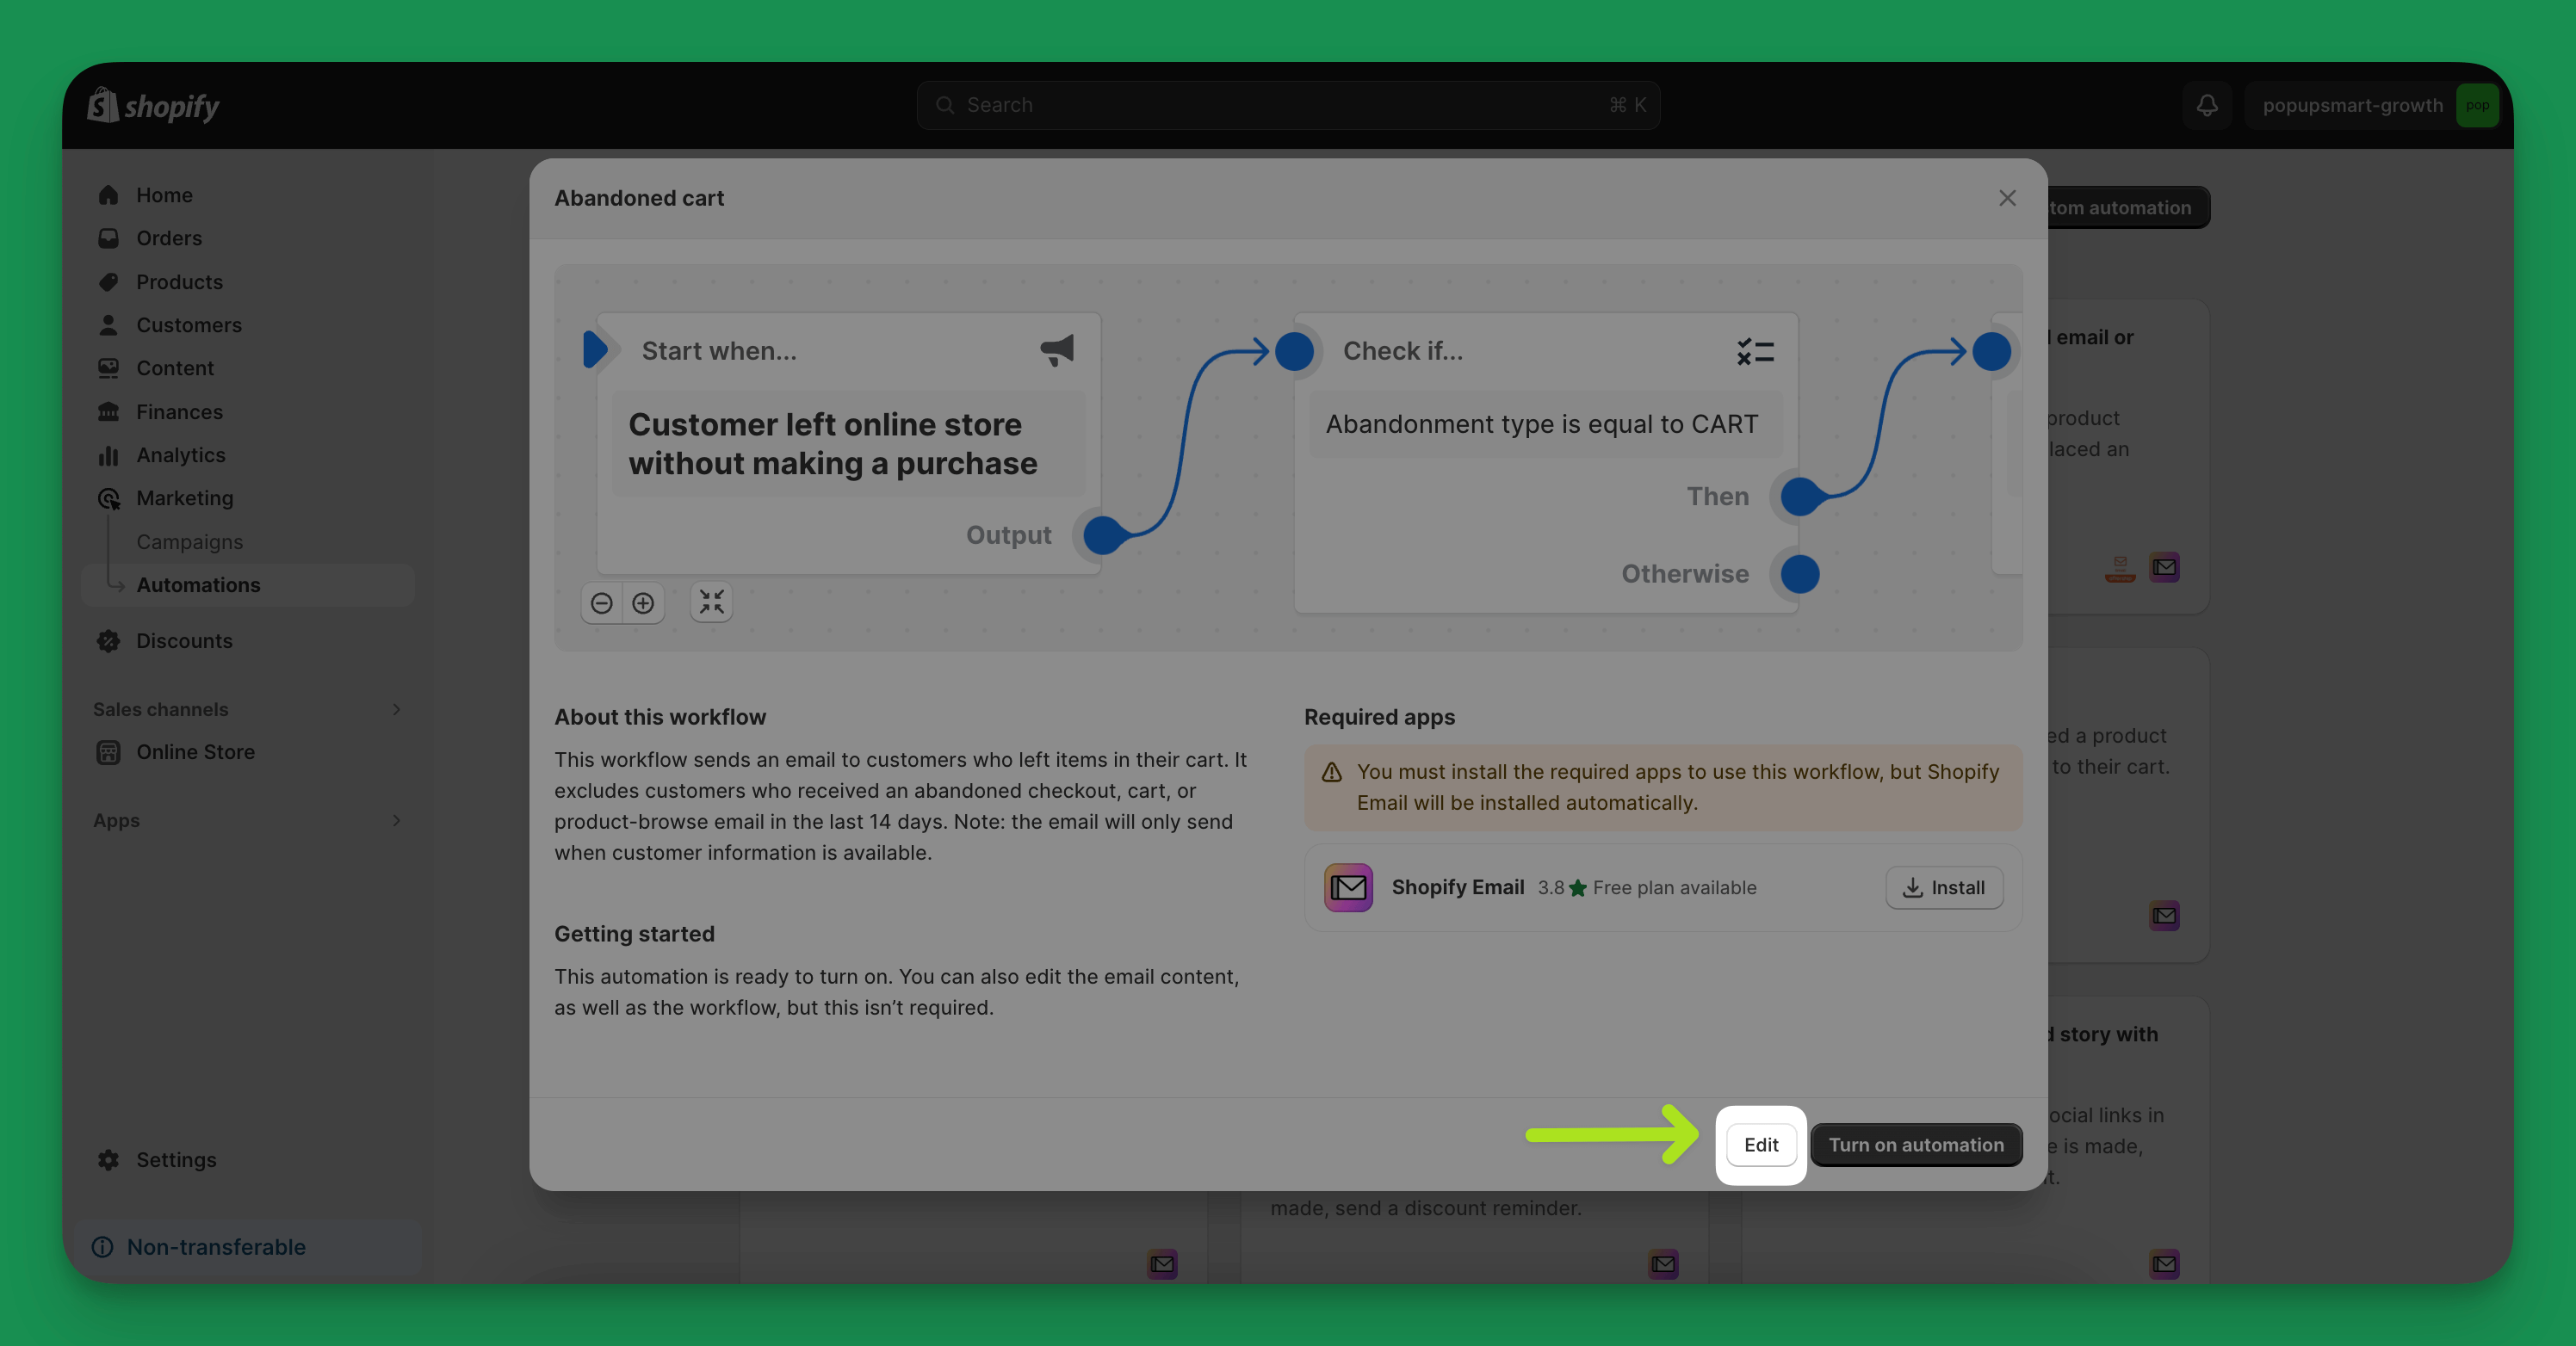Expand the Marketing section in sidebar
The height and width of the screenshot is (1346, 2576).
coord(183,497)
